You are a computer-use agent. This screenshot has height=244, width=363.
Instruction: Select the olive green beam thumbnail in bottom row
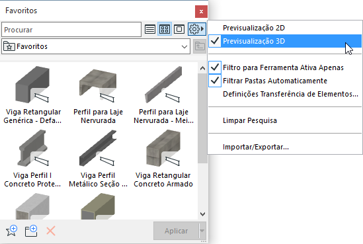[98, 206]
